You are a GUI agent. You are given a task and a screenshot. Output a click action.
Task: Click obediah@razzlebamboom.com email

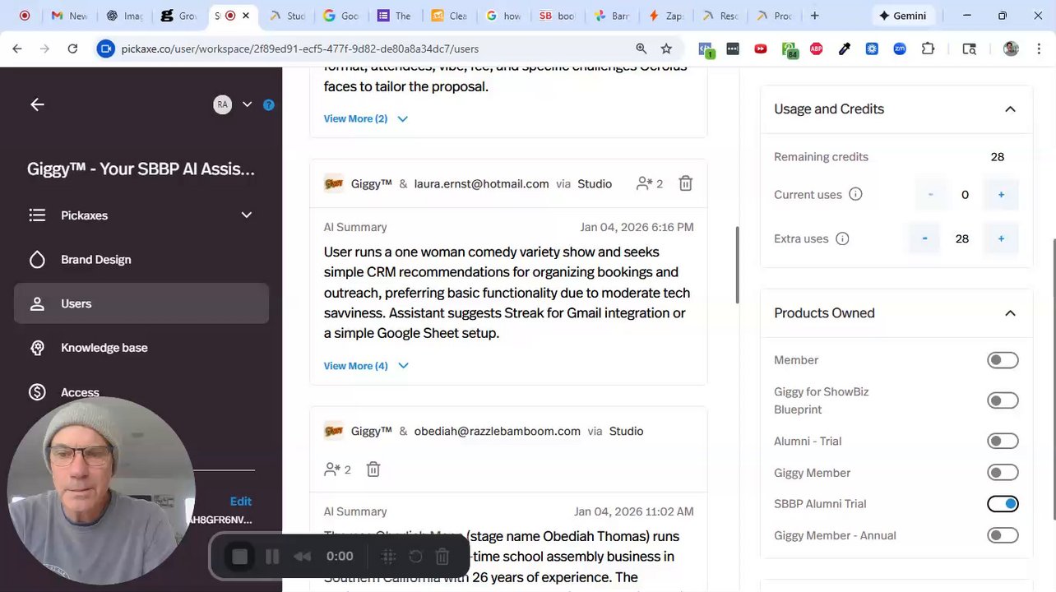click(497, 431)
